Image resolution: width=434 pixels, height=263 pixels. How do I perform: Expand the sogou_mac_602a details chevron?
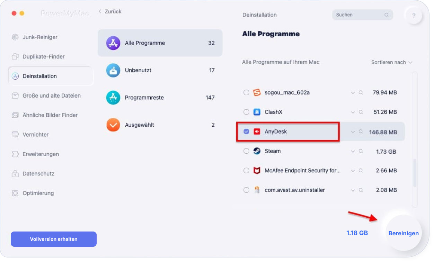pos(353,93)
